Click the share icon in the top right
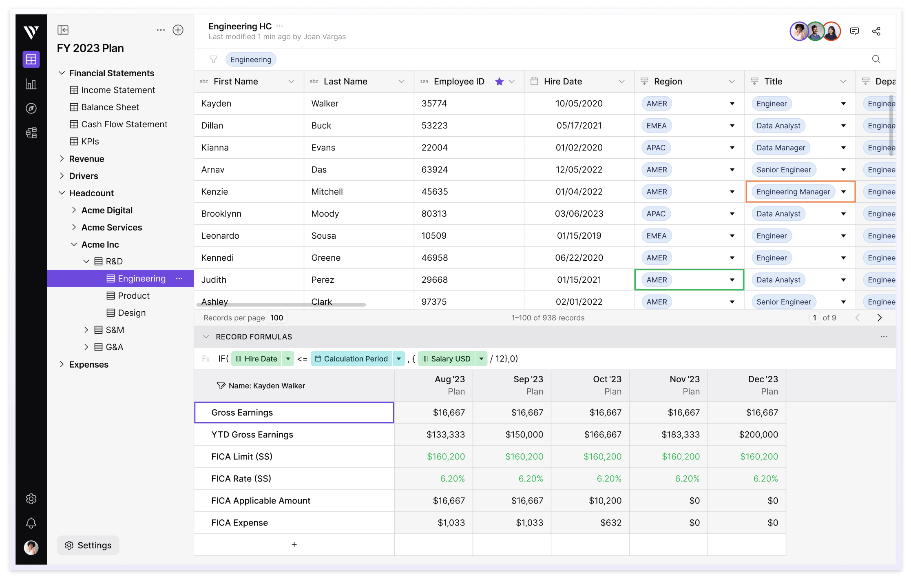 coord(876,31)
